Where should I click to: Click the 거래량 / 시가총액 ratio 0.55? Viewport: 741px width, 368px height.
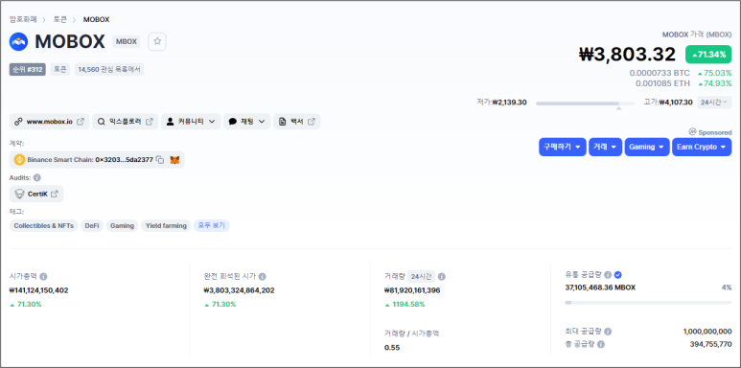point(392,348)
